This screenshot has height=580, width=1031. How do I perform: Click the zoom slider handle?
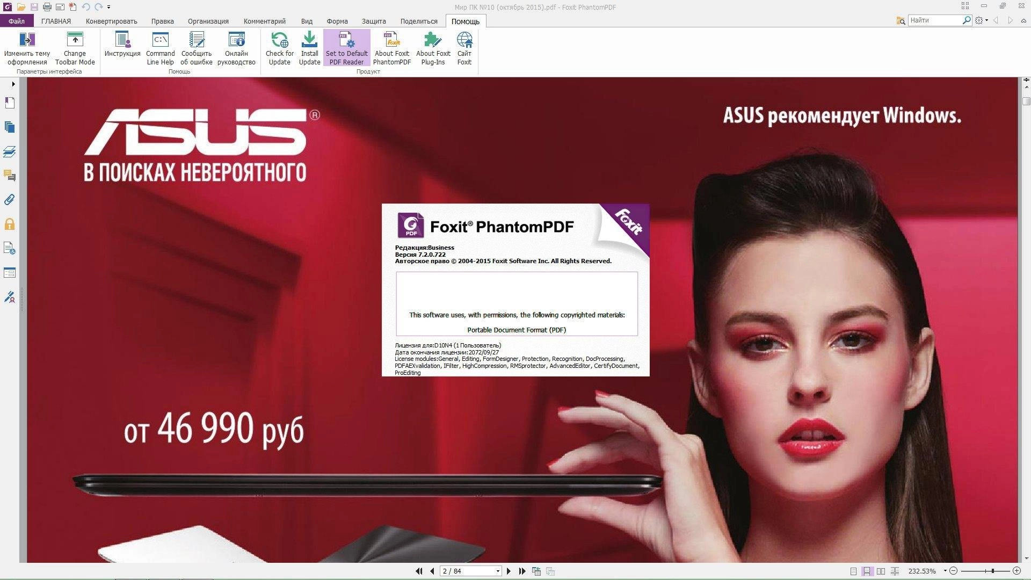(x=993, y=571)
